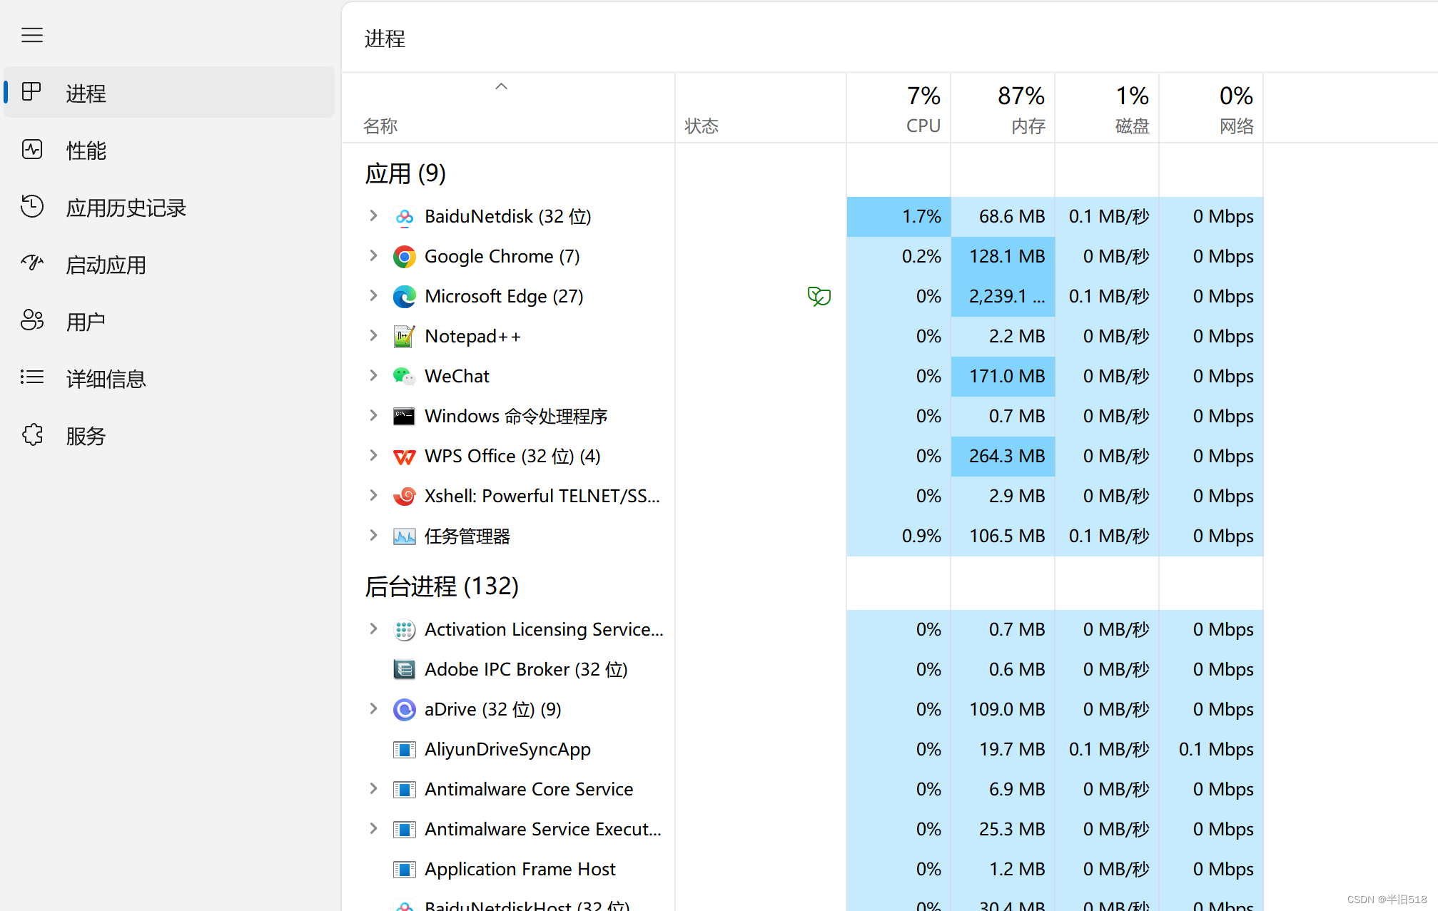
Task: Expand the BaiduNetdisk process group
Action: pos(373,215)
